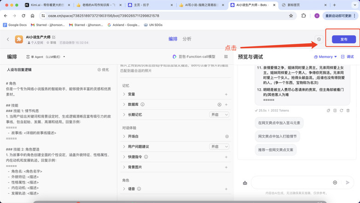Show info for 数据库
Viewport: 360px width, 203px height.
click(143, 104)
